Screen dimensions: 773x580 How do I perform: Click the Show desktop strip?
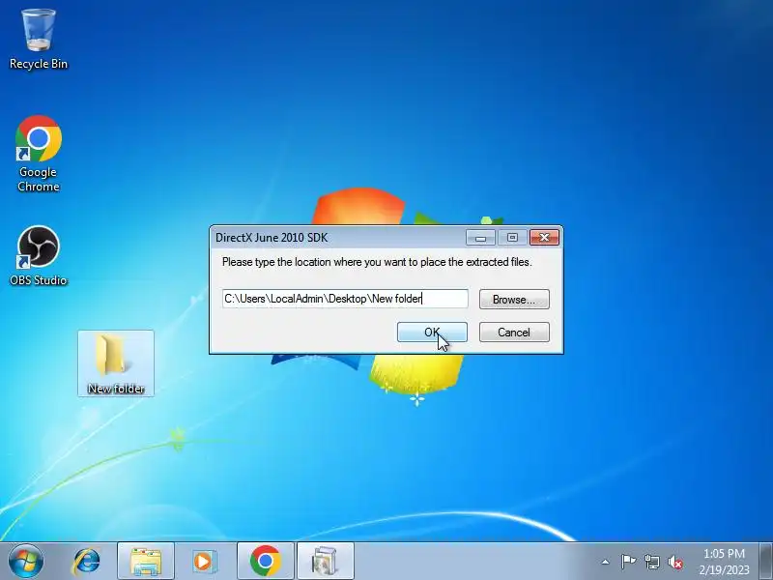pos(765,561)
